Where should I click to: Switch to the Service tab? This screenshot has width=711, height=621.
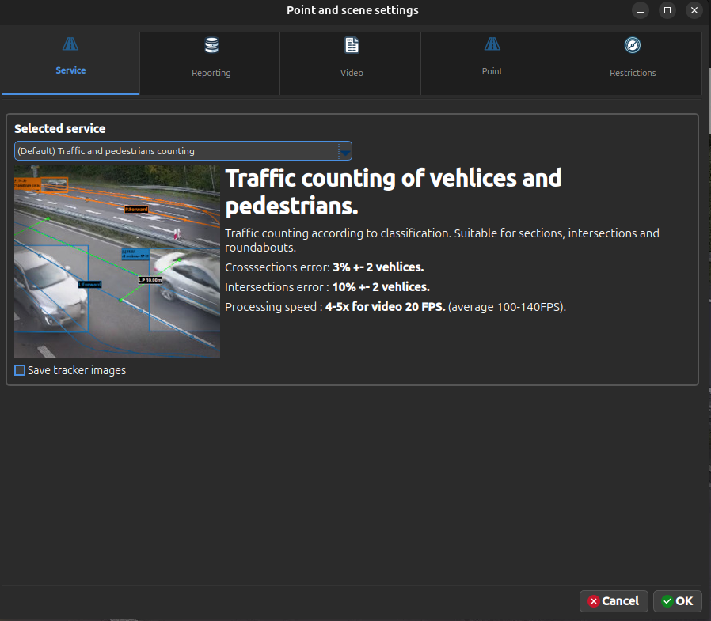coord(70,63)
